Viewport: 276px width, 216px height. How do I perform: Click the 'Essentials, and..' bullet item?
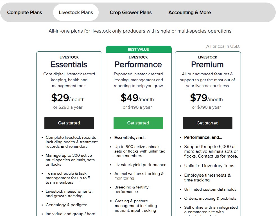coord(130,138)
